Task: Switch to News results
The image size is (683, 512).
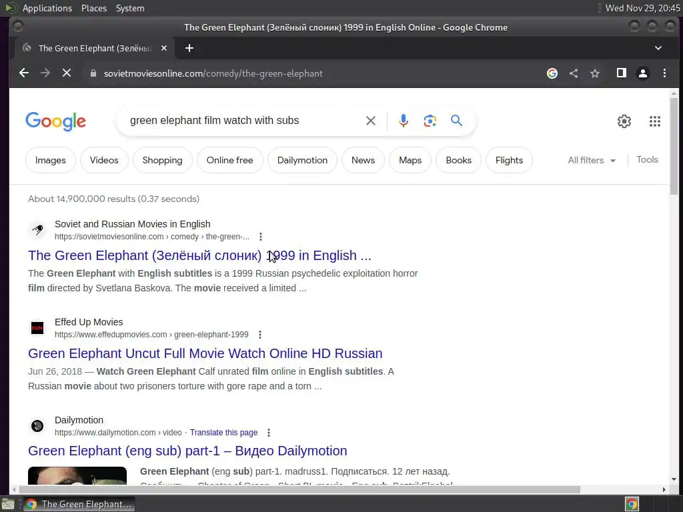Action: coord(363,160)
